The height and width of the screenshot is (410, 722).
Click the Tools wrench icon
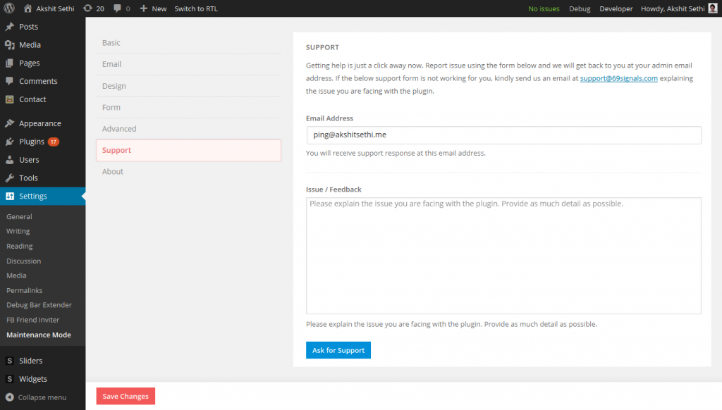point(10,178)
